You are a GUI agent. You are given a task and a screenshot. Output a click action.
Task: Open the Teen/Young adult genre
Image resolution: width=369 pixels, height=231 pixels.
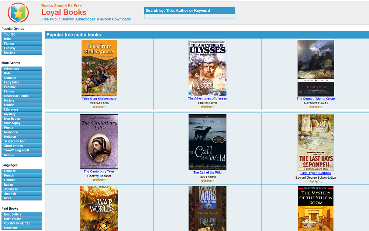click(21, 150)
